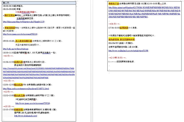Viewport: 184px width, 122px height.
Task: Open the lohas.pixnet.net blog post link
Action: [144, 12]
